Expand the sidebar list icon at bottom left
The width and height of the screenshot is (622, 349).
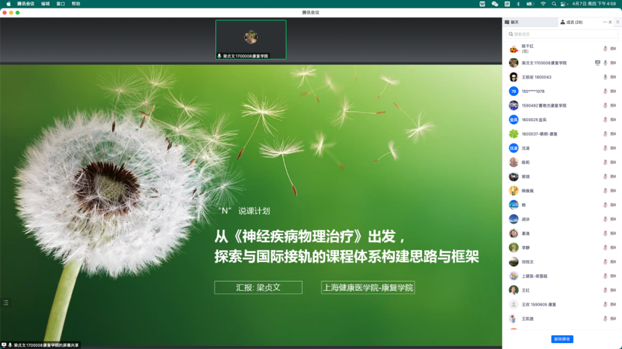[6, 303]
